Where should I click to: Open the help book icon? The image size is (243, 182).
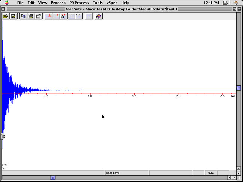coord(99,16)
